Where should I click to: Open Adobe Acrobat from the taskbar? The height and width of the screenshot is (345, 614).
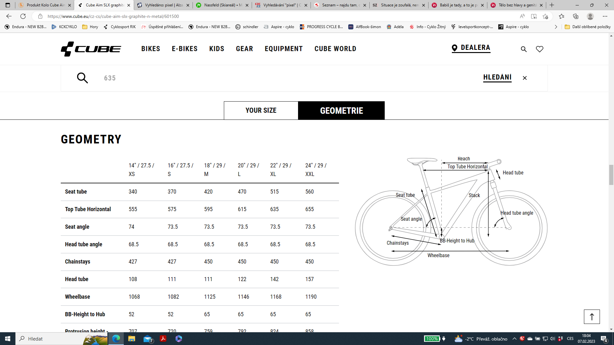tap(163, 339)
